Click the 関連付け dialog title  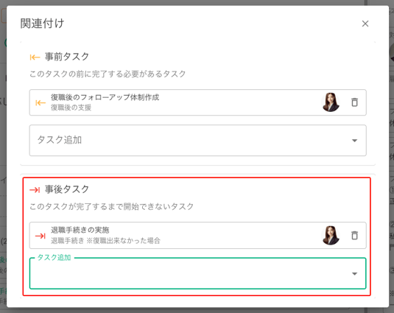(x=42, y=24)
